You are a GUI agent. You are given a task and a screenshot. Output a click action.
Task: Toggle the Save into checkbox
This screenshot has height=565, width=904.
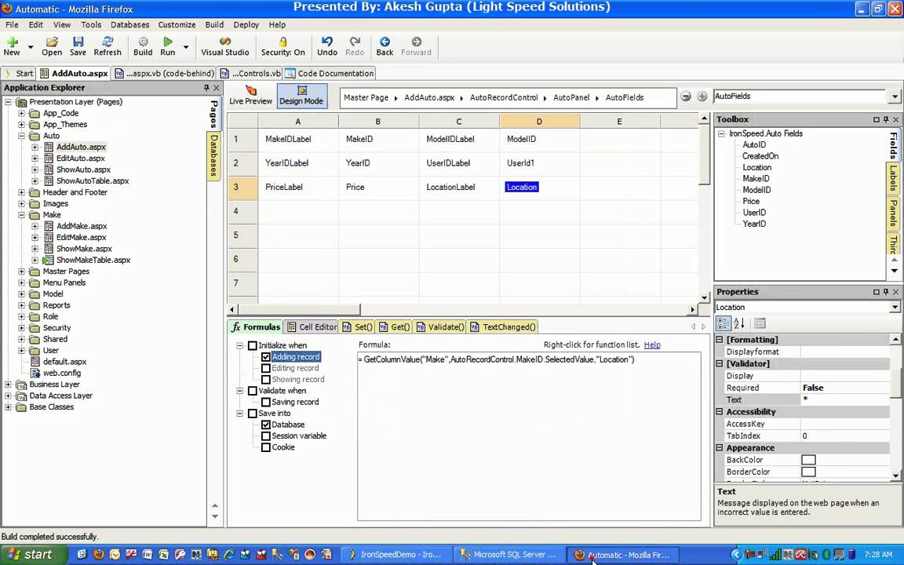pos(253,414)
